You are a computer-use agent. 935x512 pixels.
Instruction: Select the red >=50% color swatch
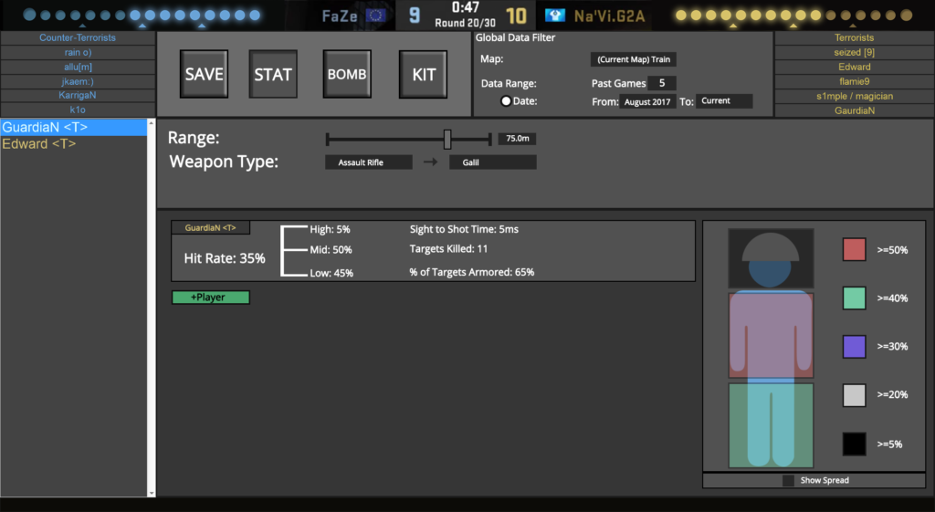[x=854, y=249]
